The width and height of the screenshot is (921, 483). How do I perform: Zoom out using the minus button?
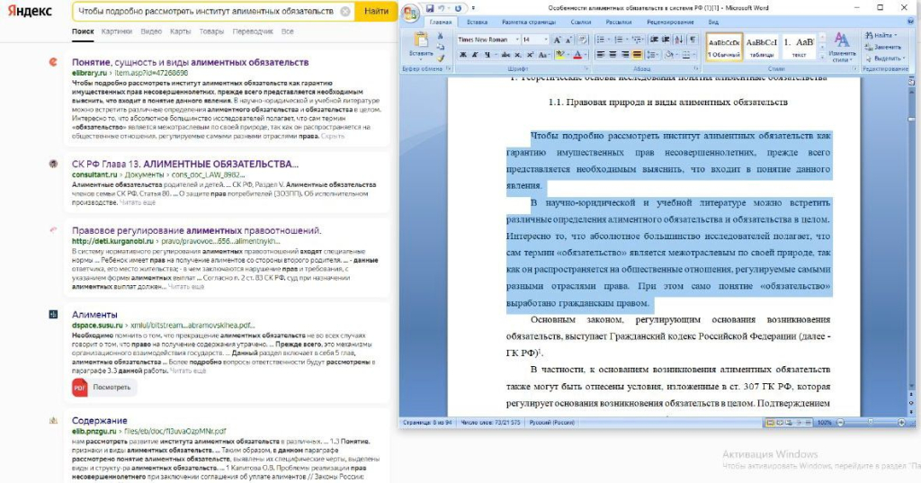point(841,423)
